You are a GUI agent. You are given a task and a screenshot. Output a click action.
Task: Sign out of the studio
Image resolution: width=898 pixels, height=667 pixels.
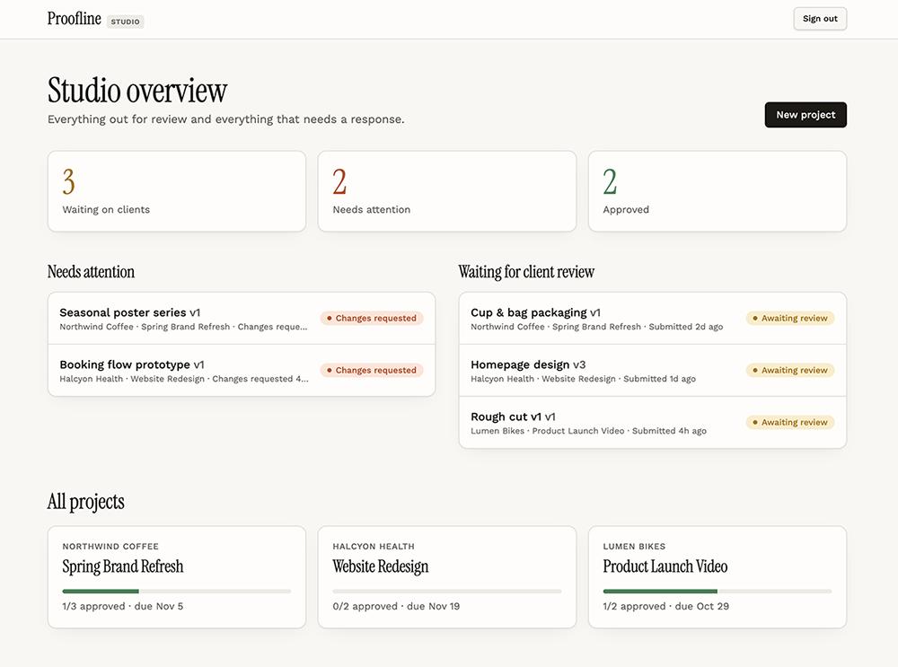(x=820, y=19)
